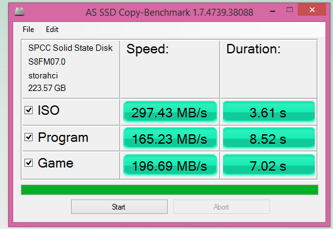Viewport: 333px width, 229px height.
Task: Select the Program speed result 165.23 MB/s
Action: [170, 139]
